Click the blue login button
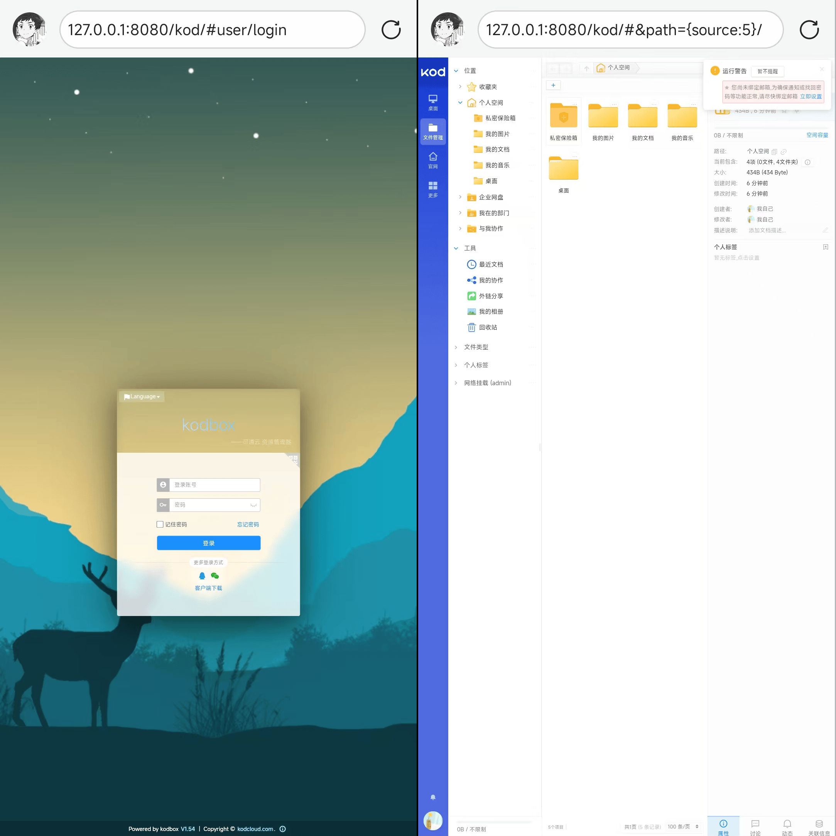This screenshot has width=836, height=836. pyautogui.click(x=209, y=543)
